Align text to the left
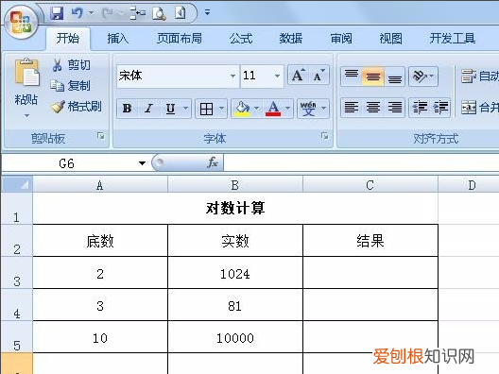Screen dimensions: 499x374 352,108
